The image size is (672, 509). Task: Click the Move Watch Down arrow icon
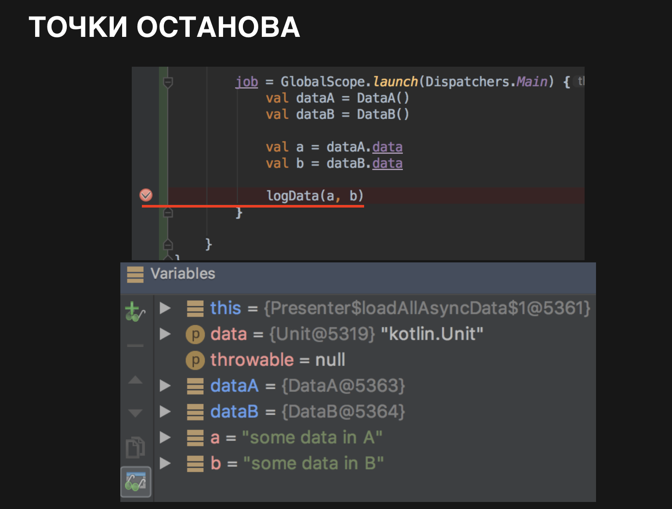click(135, 412)
